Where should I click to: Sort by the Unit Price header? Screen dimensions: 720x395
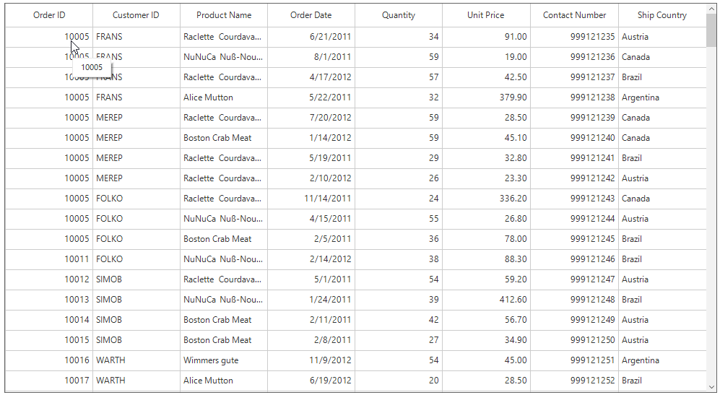pos(486,15)
